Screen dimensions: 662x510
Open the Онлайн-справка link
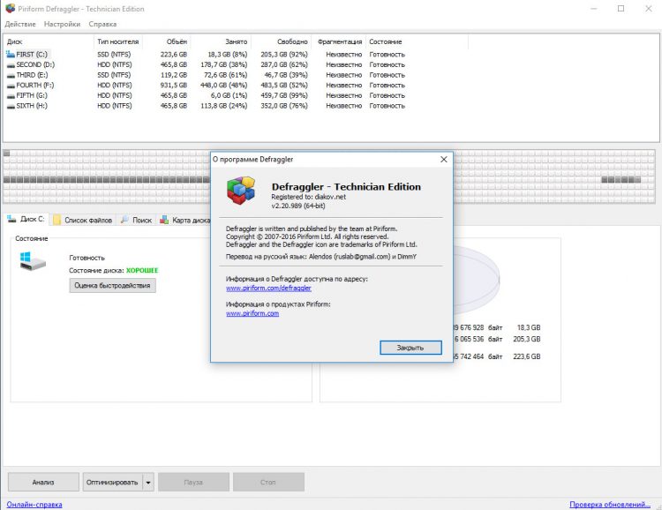34,505
